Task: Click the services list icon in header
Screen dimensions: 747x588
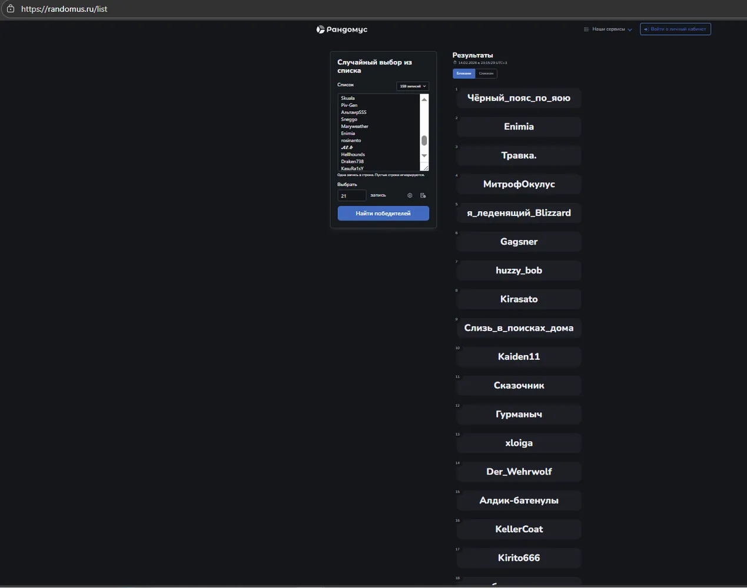Action: (x=586, y=29)
